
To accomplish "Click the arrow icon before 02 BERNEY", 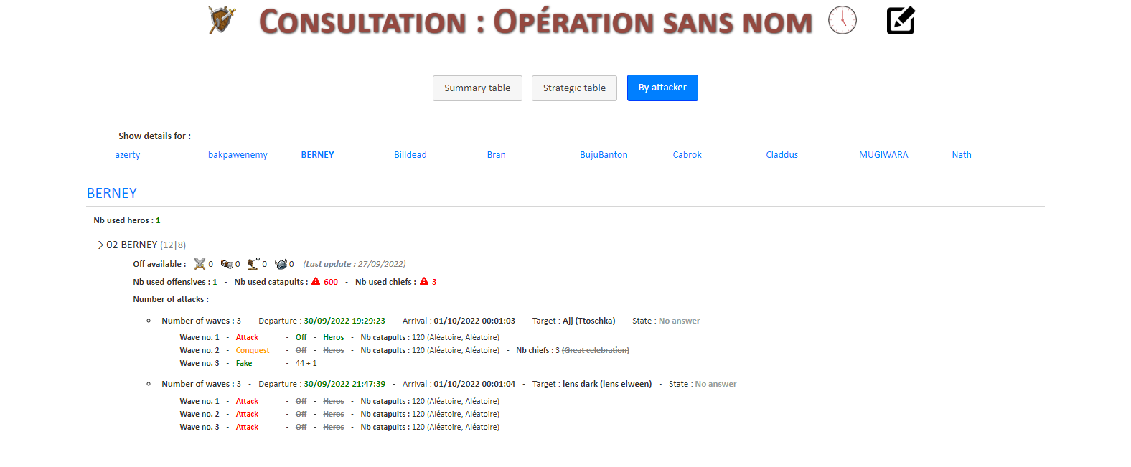I will [x=98, y=245].
